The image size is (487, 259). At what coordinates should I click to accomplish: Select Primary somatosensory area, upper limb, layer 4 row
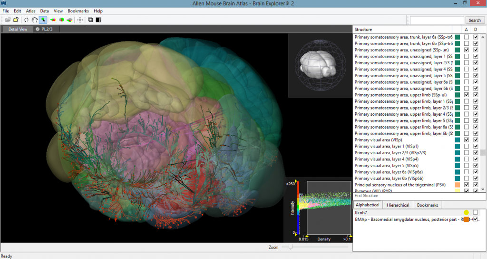(x=404, y=114)
